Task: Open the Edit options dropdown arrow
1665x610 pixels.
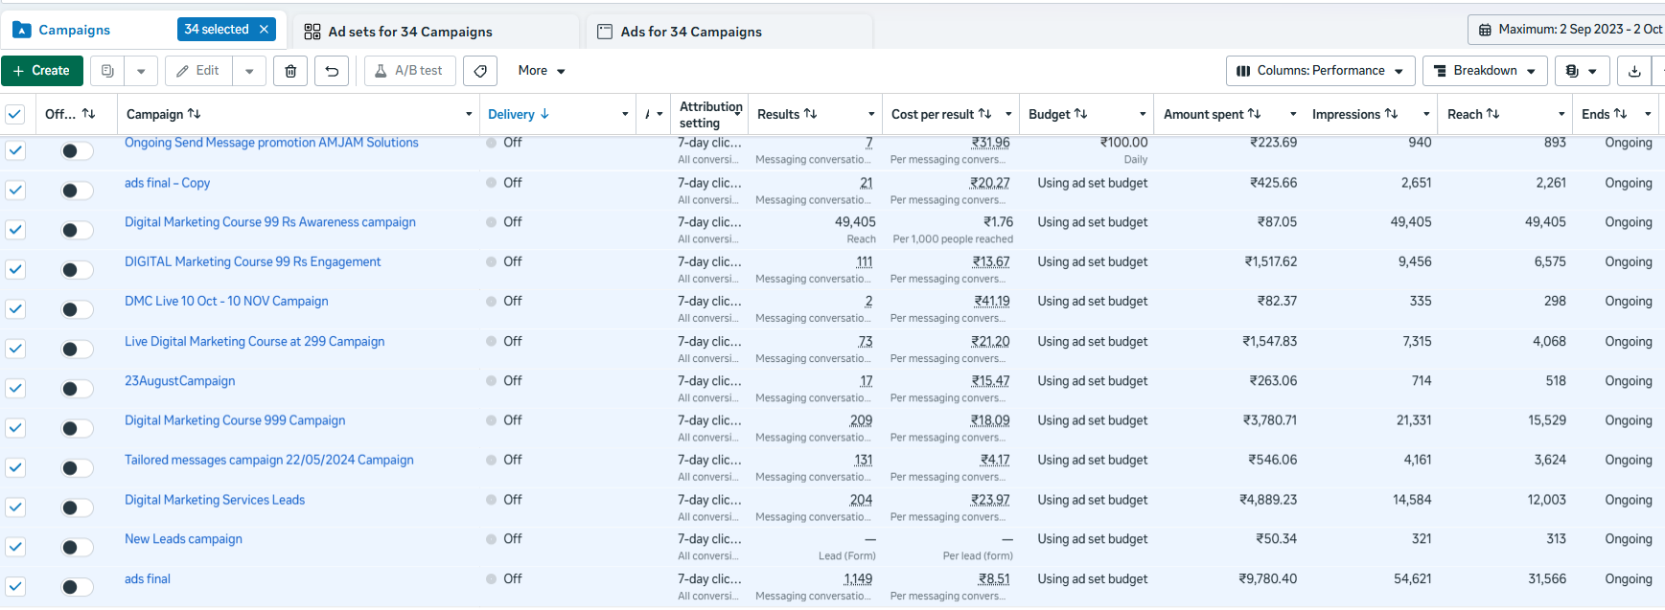Action: point(249,71)
